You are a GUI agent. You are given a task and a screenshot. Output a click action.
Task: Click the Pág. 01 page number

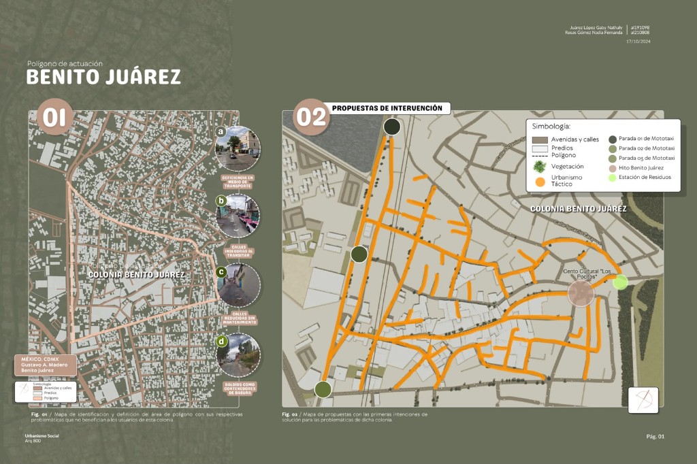pos(655,436)
